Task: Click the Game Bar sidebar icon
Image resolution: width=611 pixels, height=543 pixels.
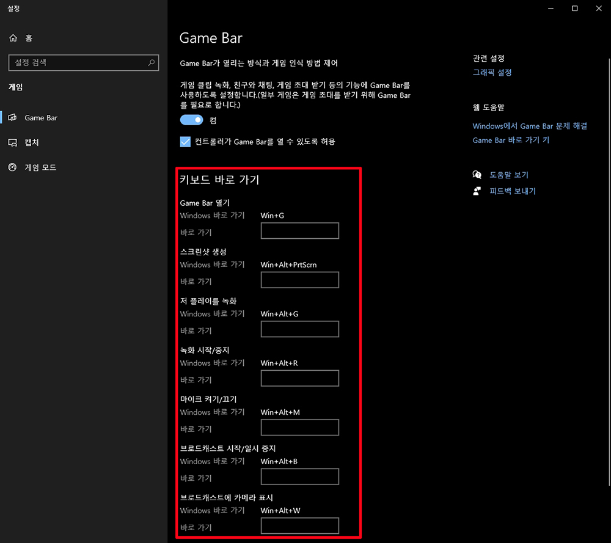Action: [12, 117]
